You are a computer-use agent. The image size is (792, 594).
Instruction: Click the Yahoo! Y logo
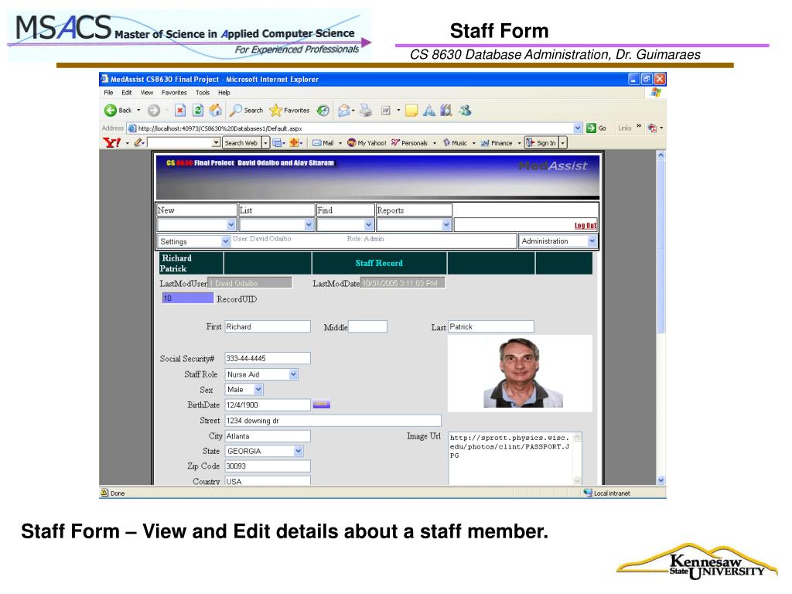[111, 143]
